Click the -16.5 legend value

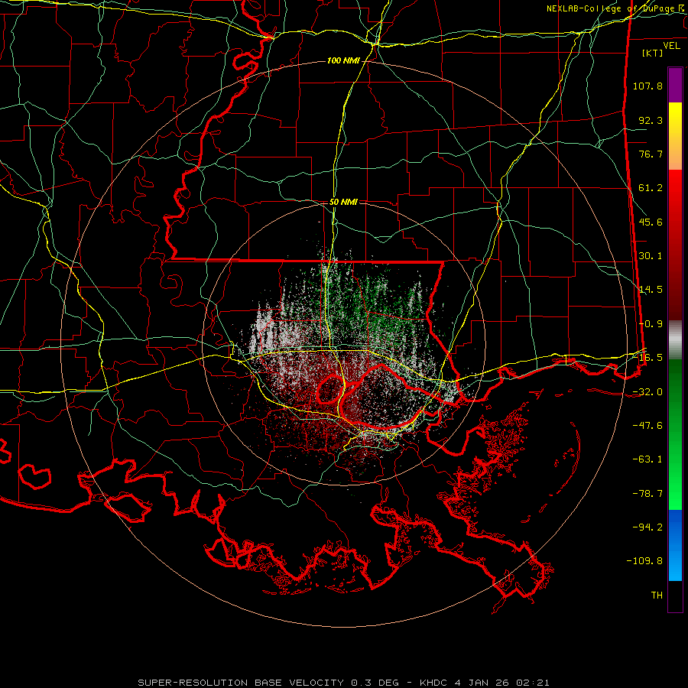(x=647, y=358)
